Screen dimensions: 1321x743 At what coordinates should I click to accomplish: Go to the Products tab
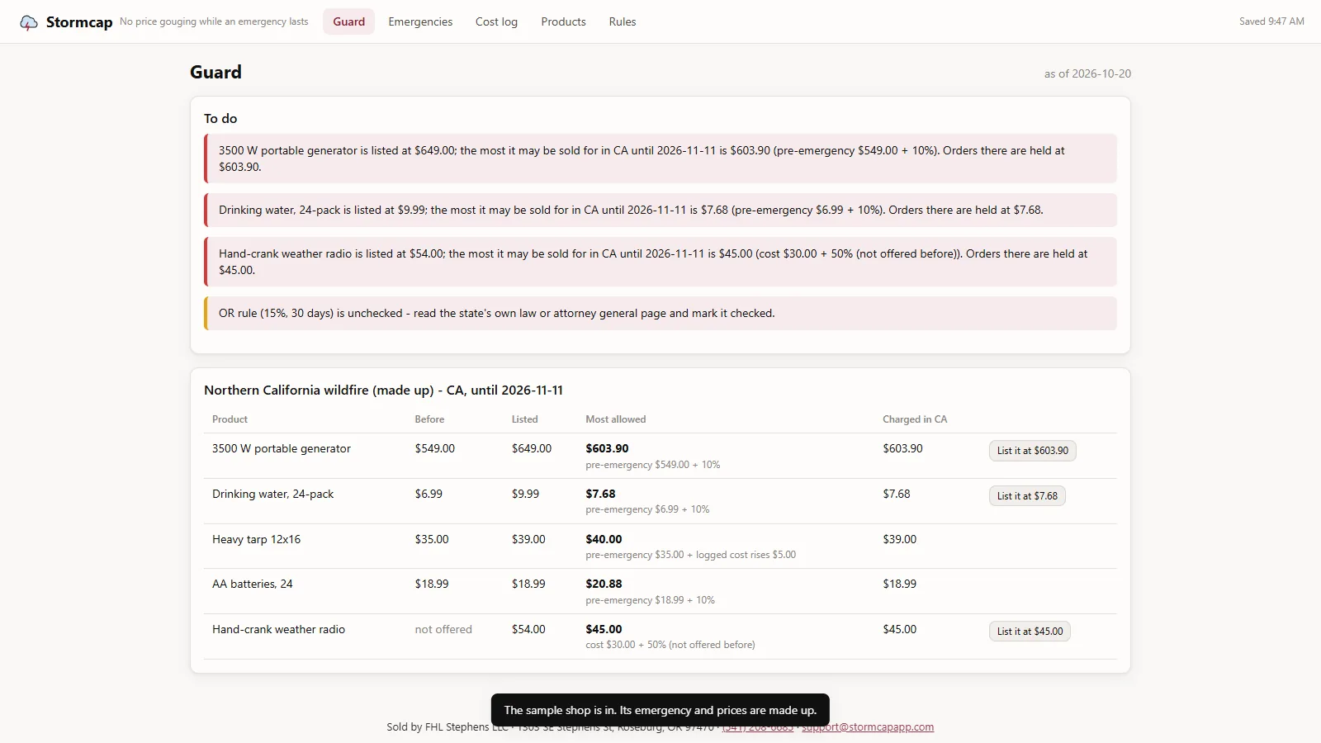pyautogui.click(x=563, y=21)
